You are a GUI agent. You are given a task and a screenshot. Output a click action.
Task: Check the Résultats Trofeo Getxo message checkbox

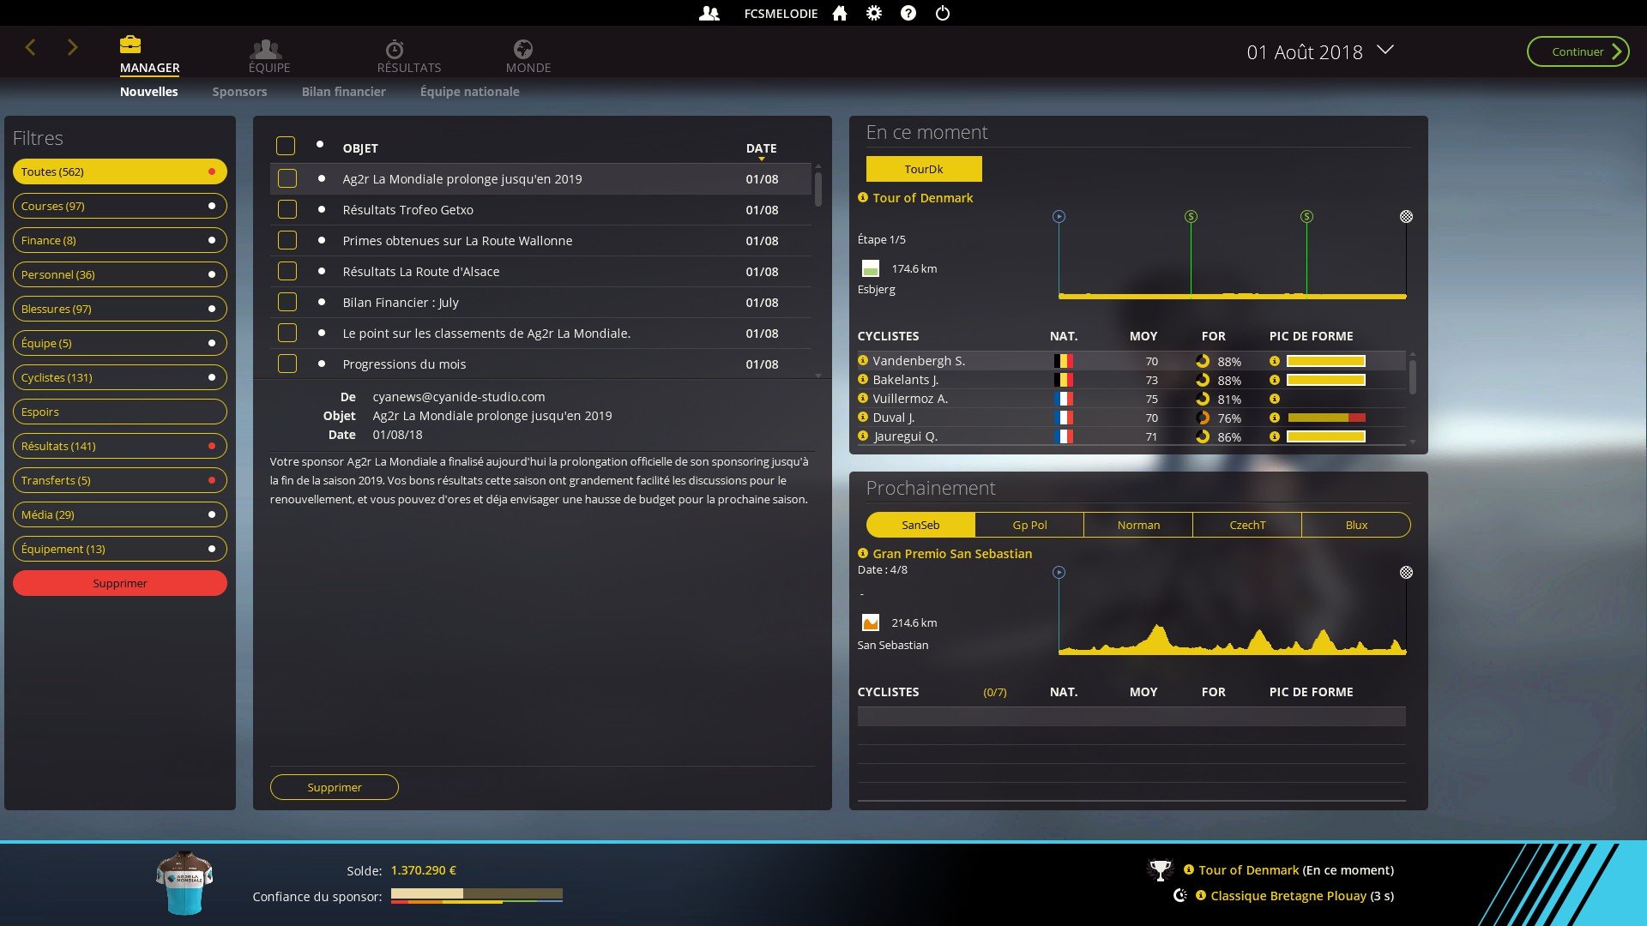[287, 210]
